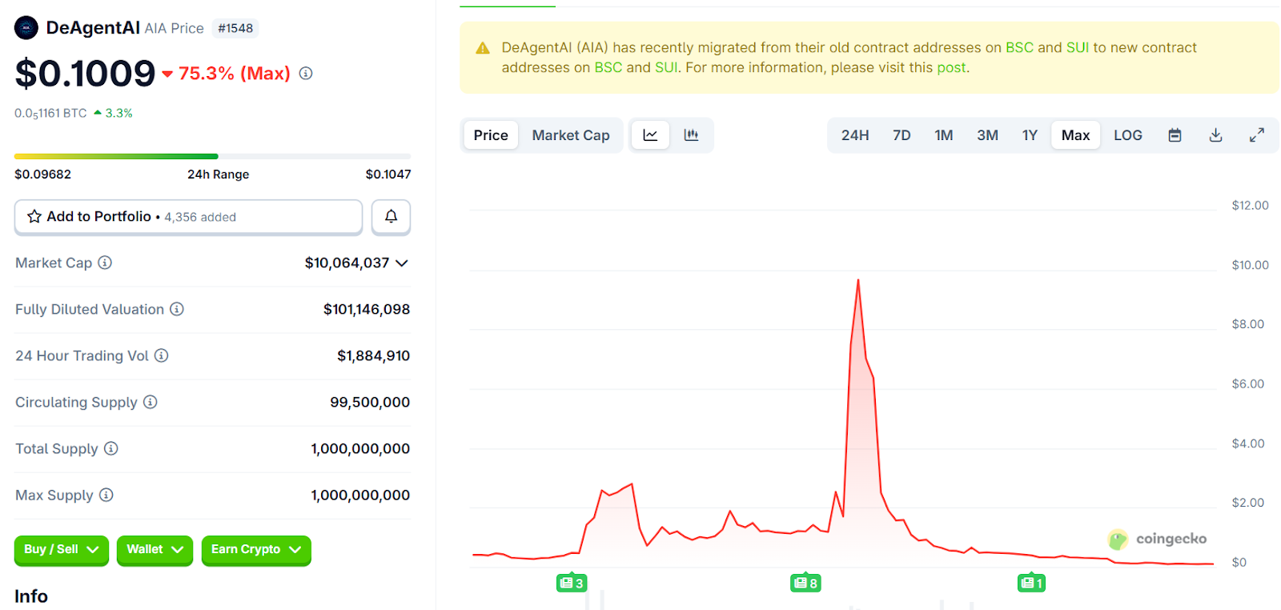The height and width of the screenshot is (610, 1281).
Task: Select the 7D time range tab
Action: click(x=902, y=135)
